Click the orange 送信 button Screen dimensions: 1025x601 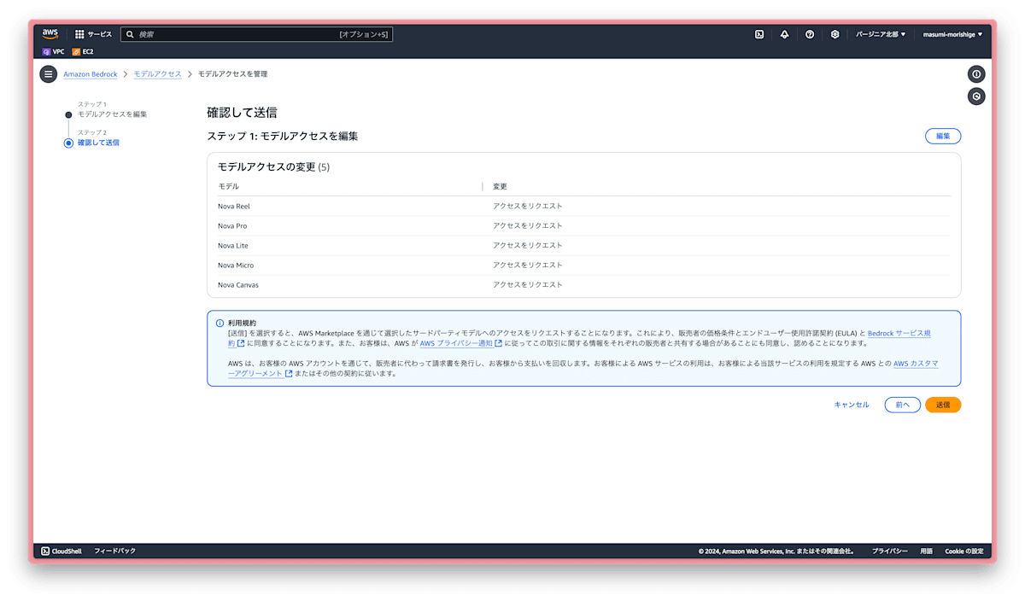[943, 405]
